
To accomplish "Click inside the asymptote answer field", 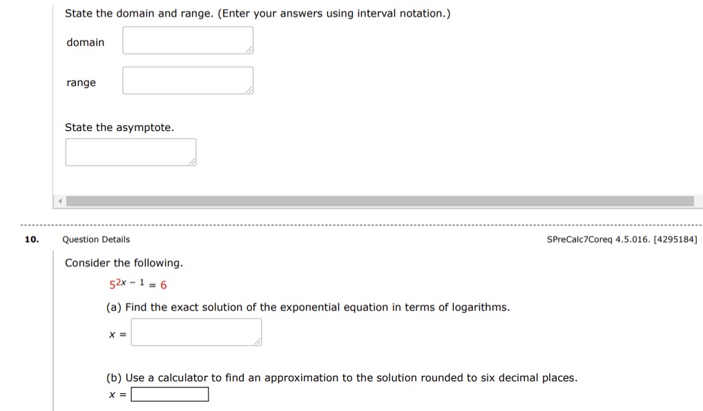I will tap(130, 151).
